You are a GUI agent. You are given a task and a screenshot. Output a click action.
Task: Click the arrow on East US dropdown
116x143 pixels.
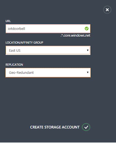(x=88, y=50)
